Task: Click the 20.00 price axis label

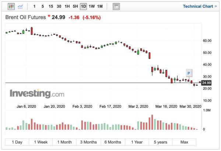Action: (207, 89)
